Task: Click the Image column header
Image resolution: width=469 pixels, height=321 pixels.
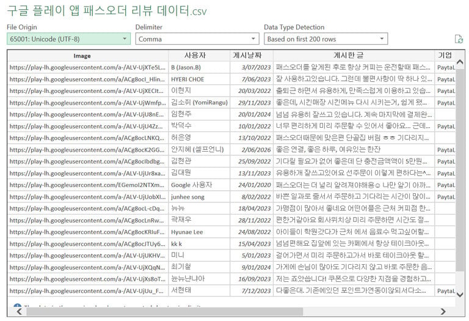Action: [88, 56]
